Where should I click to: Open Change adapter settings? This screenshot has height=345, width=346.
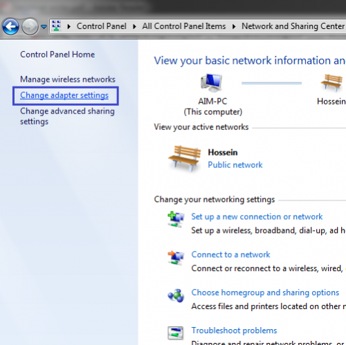point(64,95)
